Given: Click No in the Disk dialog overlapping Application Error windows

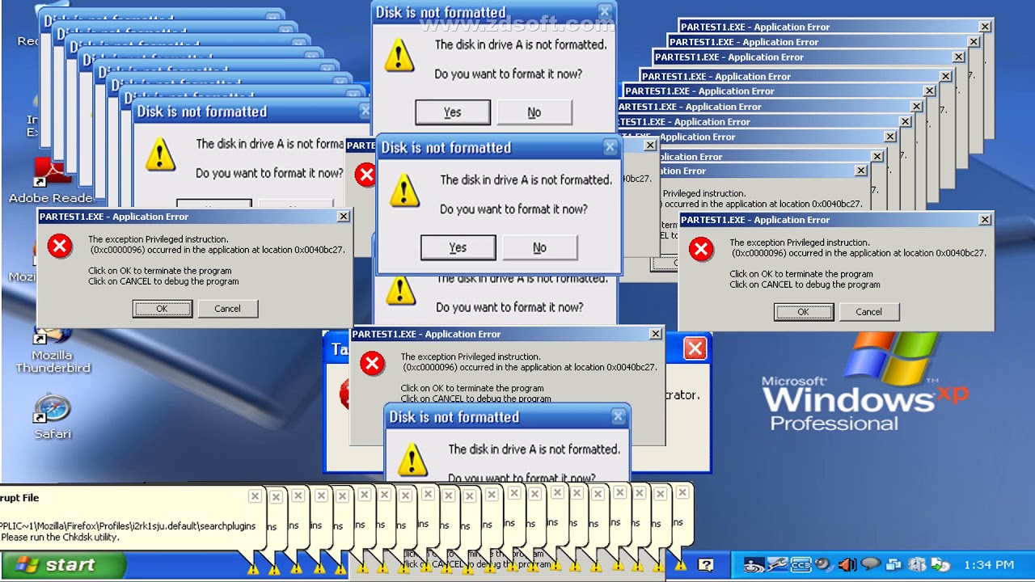Looking at the screenshot, I should [x=539, y=247].
